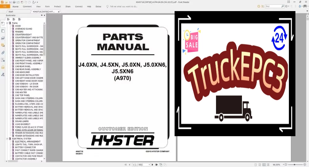
Task: Open the Security lock panel icon
Action: point(3,67)
